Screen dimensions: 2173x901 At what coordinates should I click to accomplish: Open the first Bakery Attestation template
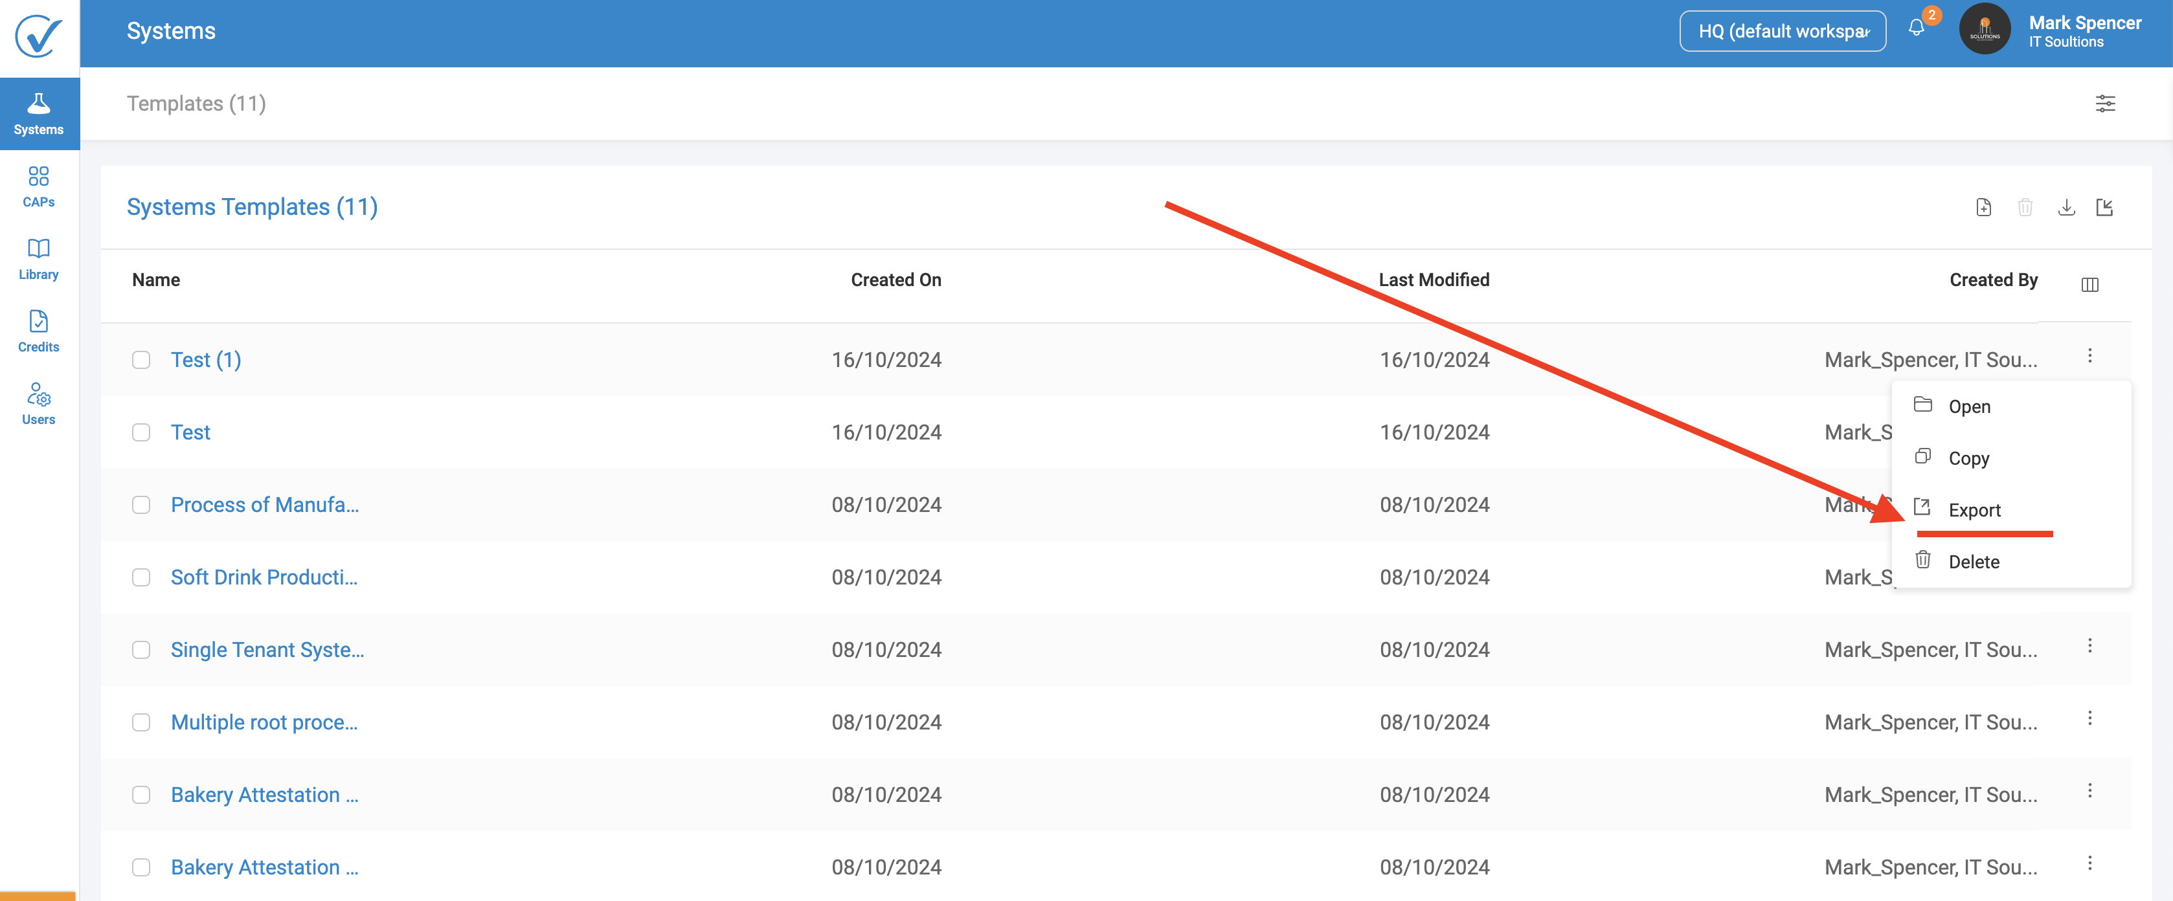click(x=265, y=795)
